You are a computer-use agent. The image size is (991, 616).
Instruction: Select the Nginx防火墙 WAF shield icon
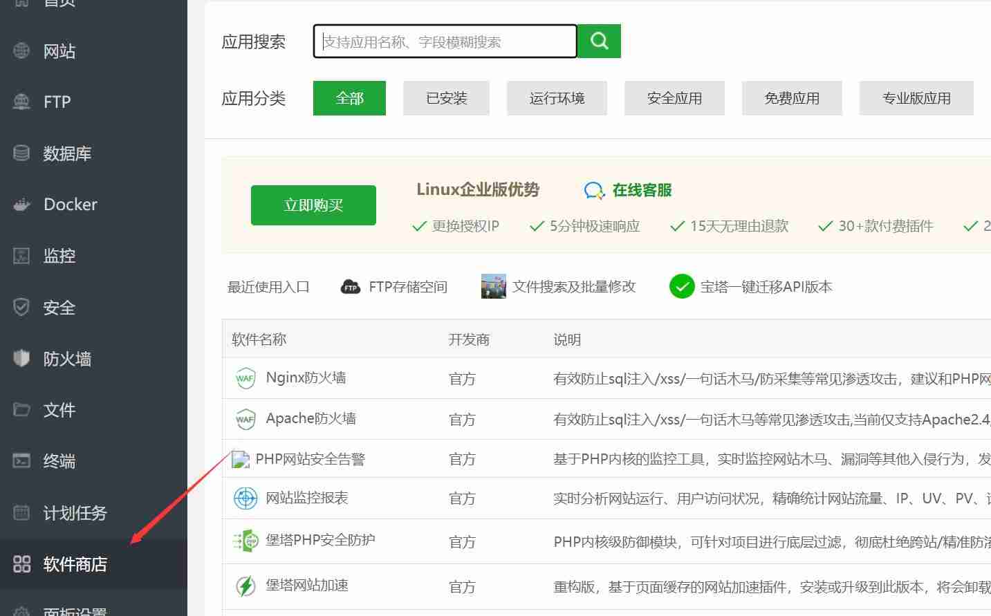246,377
